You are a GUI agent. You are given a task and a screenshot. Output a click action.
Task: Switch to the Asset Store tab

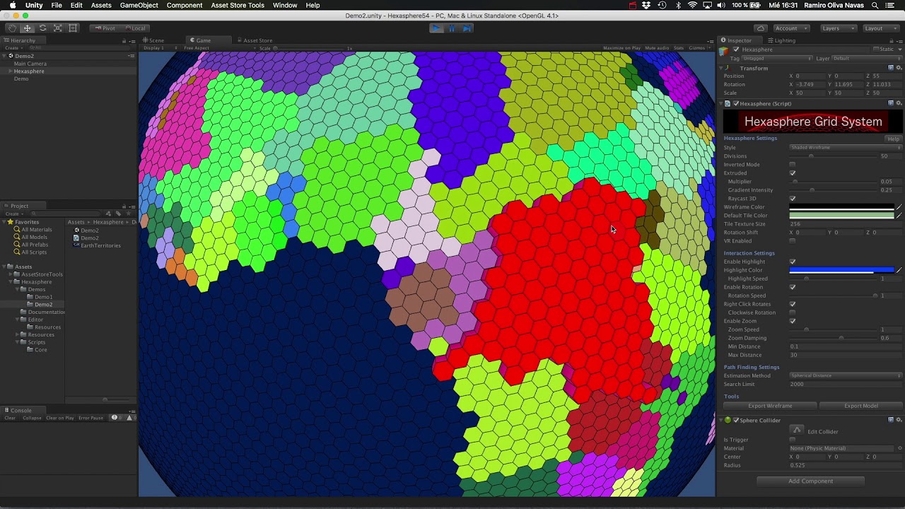pos(254,40)
